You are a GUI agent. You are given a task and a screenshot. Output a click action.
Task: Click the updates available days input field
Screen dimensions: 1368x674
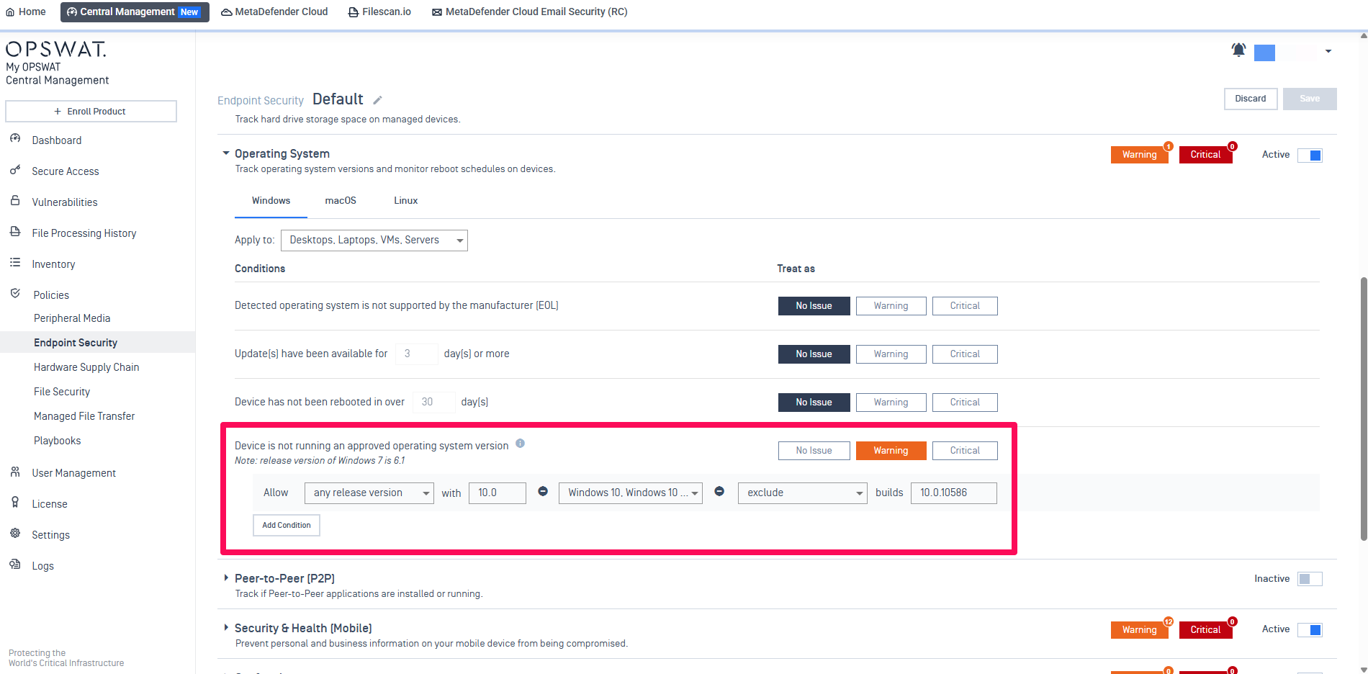coord(417,354)
